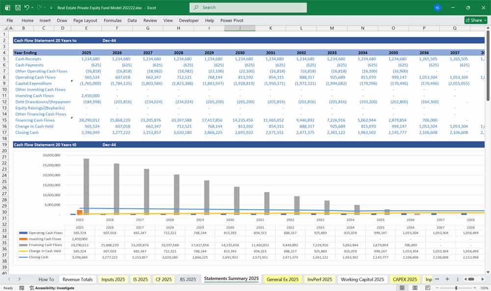Switch to the Formulas ribbon tab
This screenshot has height=291, width=491.
(112, 21)
